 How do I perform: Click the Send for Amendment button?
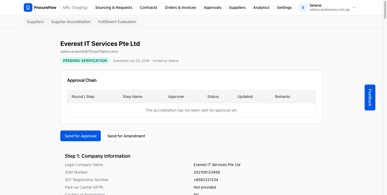[x=126, y=136]
